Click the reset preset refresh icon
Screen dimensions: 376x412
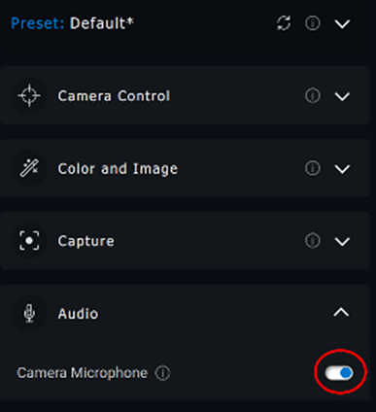click(x=284, y=23)
